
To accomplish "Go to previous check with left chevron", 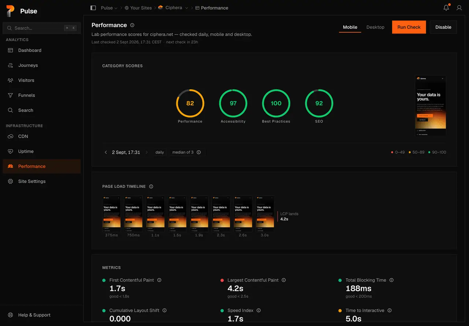I will tap(106, 152).
